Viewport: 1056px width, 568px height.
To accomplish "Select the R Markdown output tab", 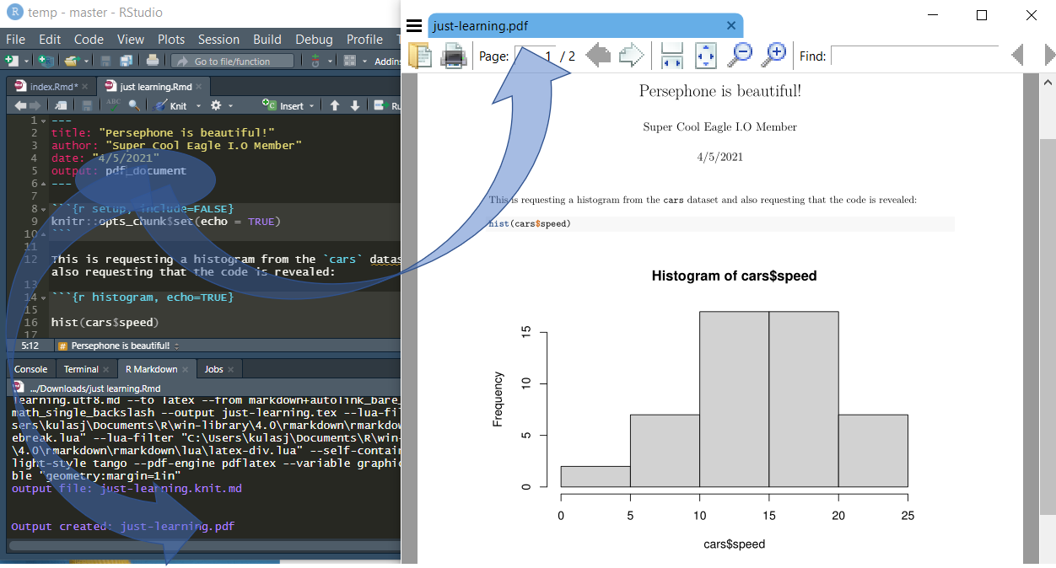I will click(152, 369).
